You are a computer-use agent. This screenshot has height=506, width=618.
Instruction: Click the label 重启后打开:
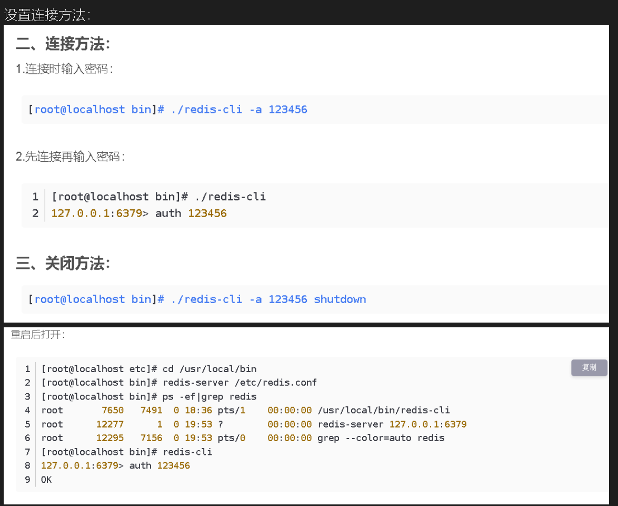click(38, 335)
